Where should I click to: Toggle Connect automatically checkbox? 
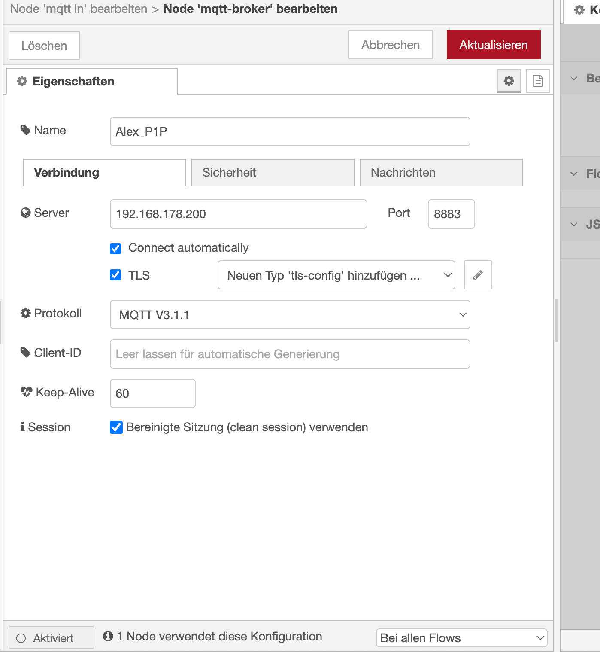click(x=115, y=248)
